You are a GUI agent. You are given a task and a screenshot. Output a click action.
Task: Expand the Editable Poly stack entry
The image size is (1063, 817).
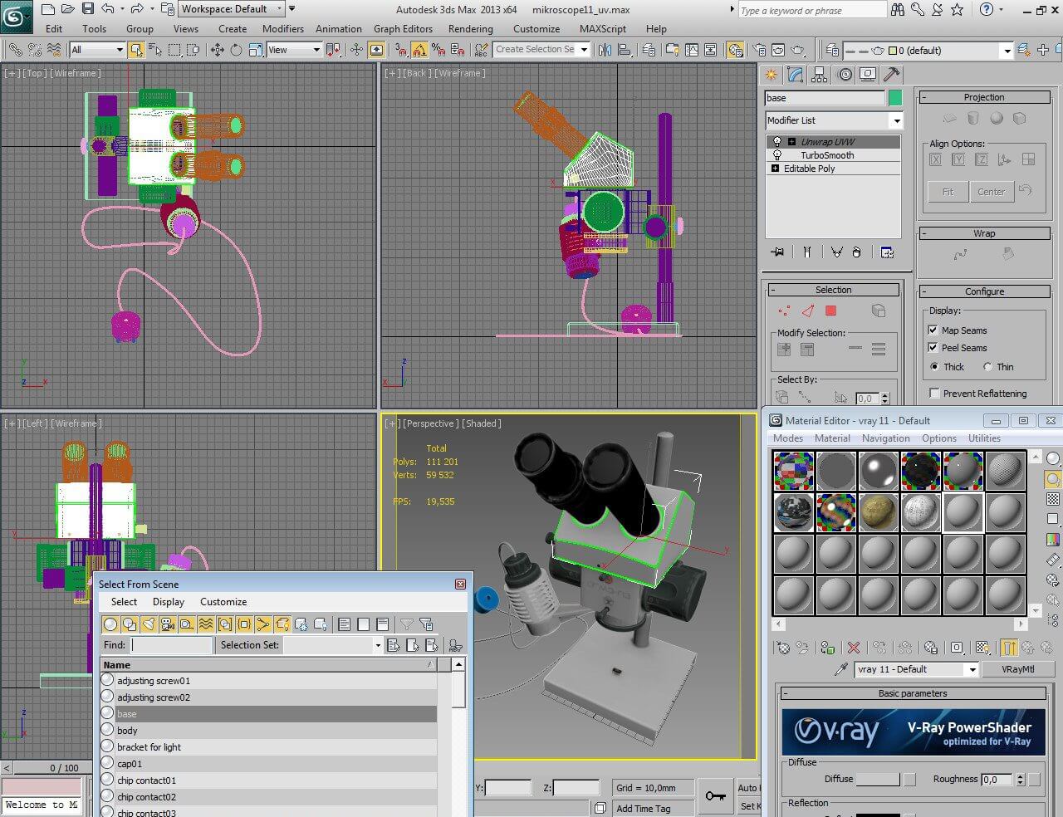(x=776, y=169)
